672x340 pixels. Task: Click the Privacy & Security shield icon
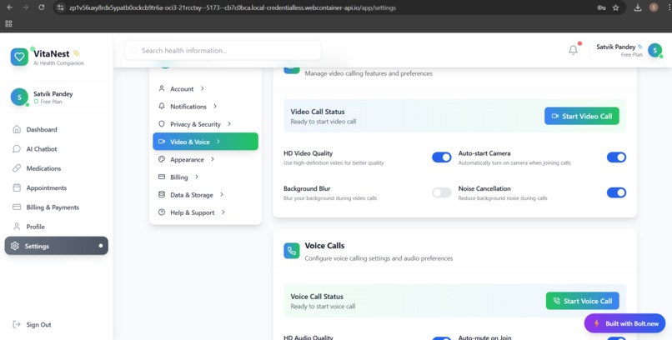coord(162,124)
